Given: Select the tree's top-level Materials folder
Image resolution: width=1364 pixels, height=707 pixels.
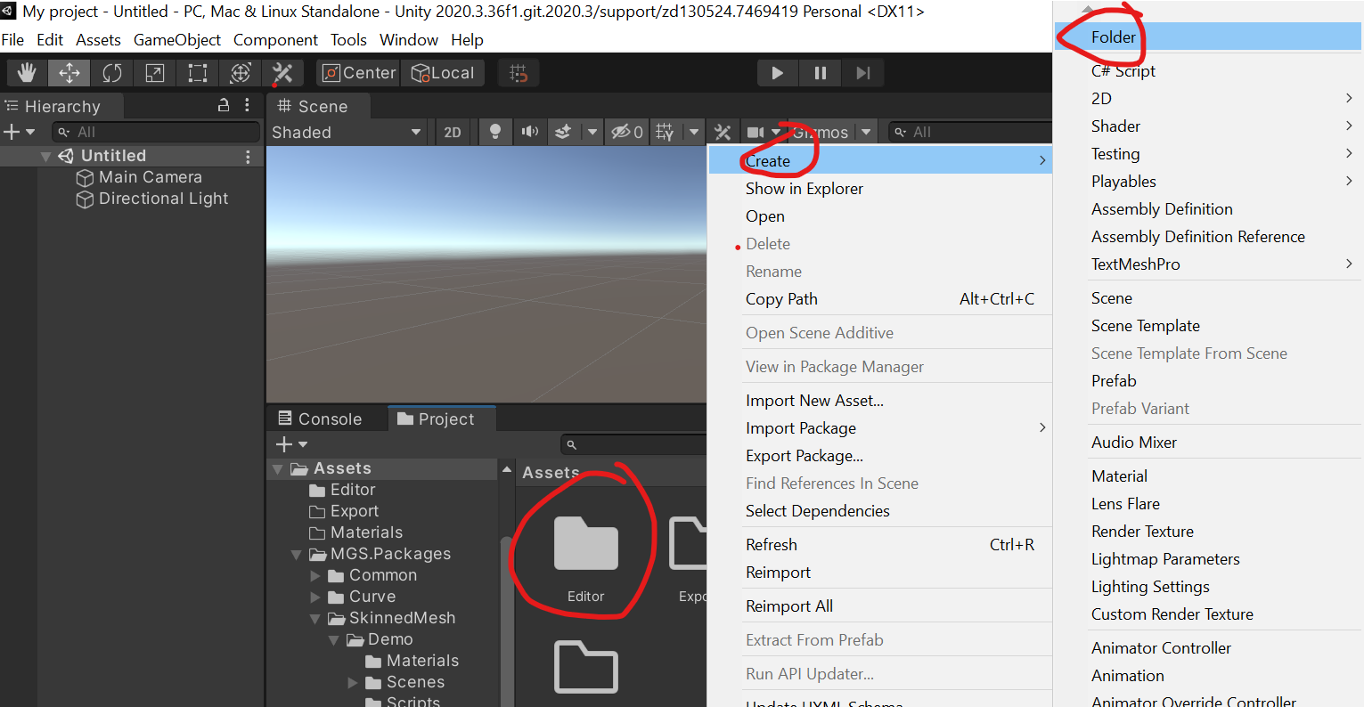Looking at the screenshot, I should click(x=355, y=532).
